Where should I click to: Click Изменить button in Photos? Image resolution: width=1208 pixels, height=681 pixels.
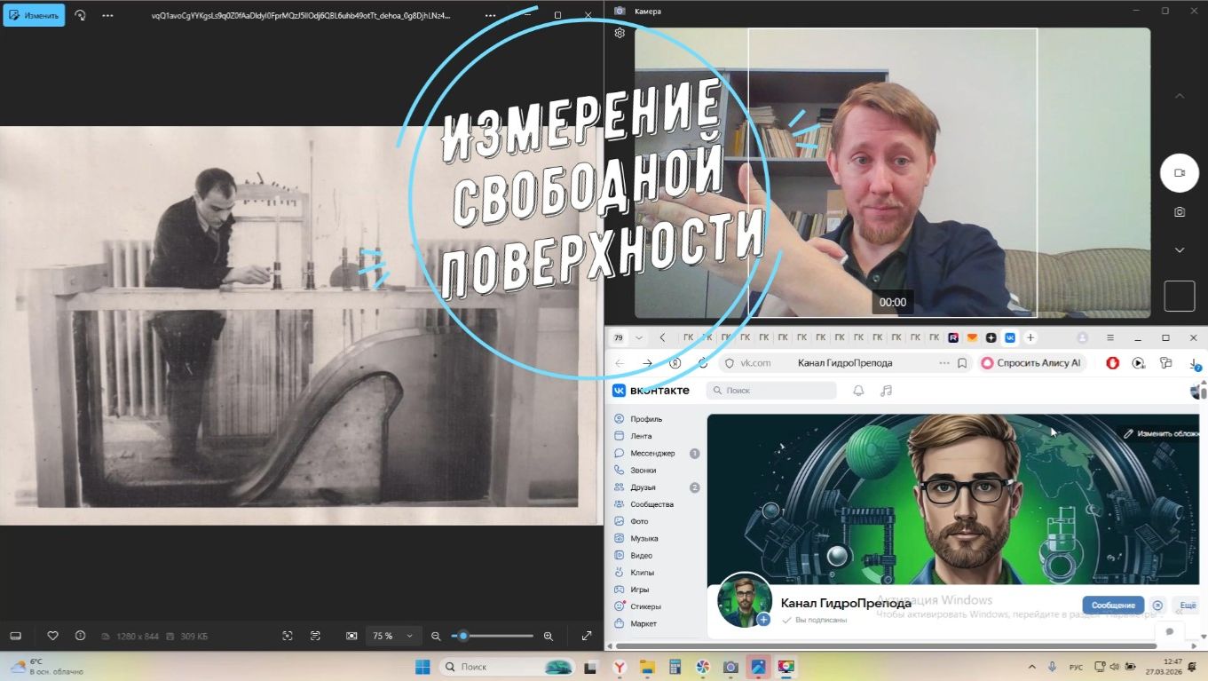coord(34,15)
